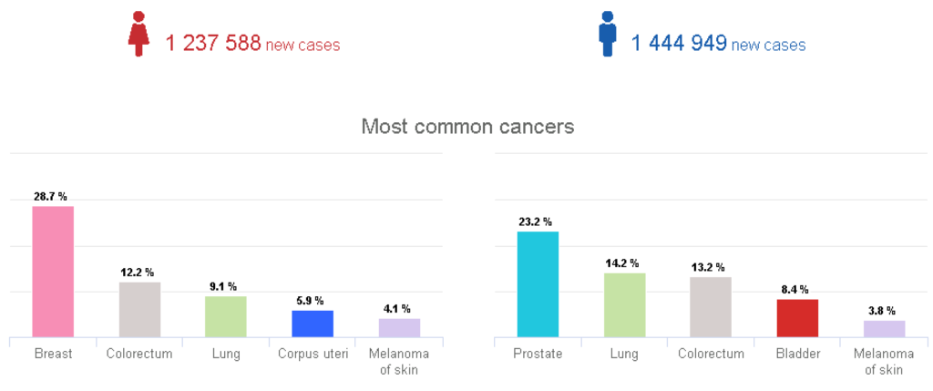Select the female Colorectum gray bar
Image resolution: width=933 pixels, height=391 pixels.
pos(139,310)
